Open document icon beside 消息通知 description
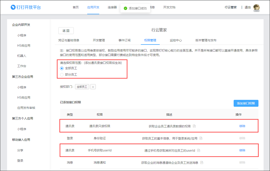Viewport: 270px width, 171px height. pos(202,163)
